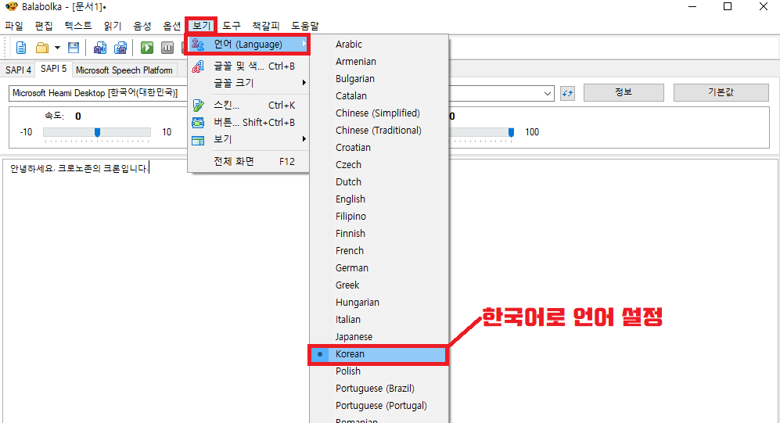Open the 도구 menu
This screenshot has height=423, width=780.
(232, 26)
